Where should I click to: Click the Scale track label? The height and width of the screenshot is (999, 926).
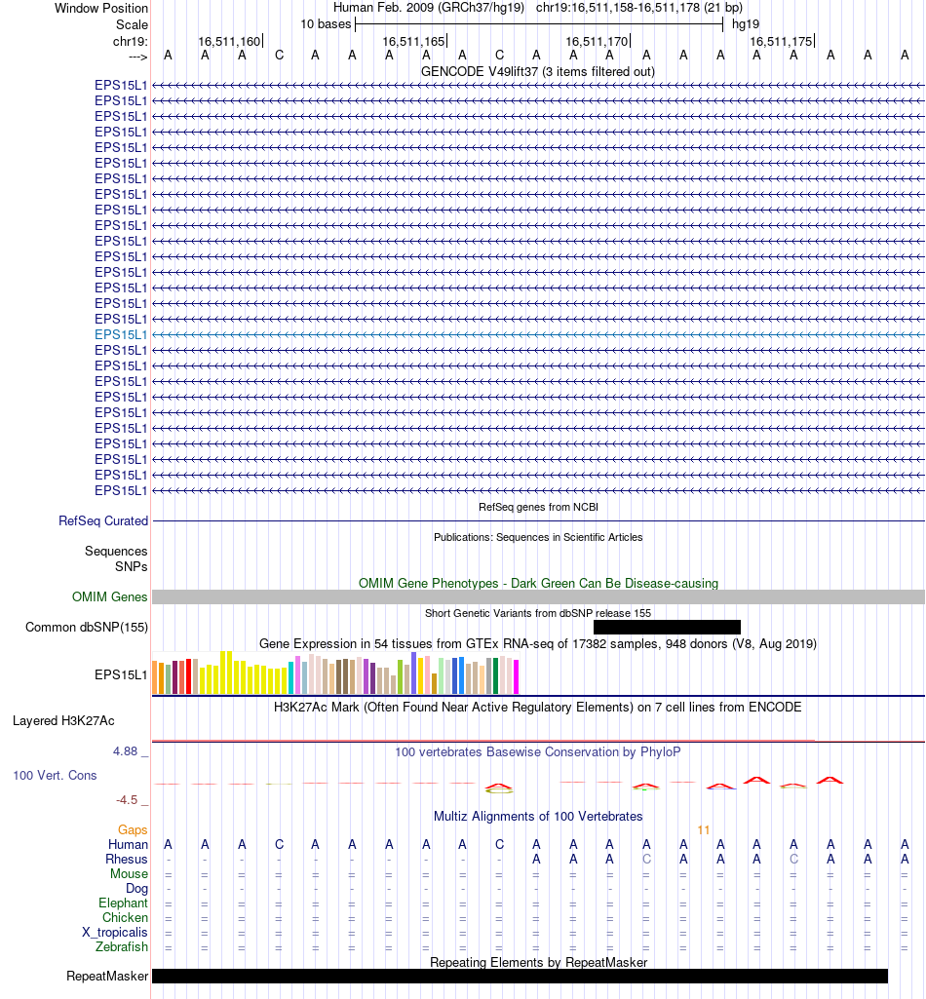pos(132,24)
